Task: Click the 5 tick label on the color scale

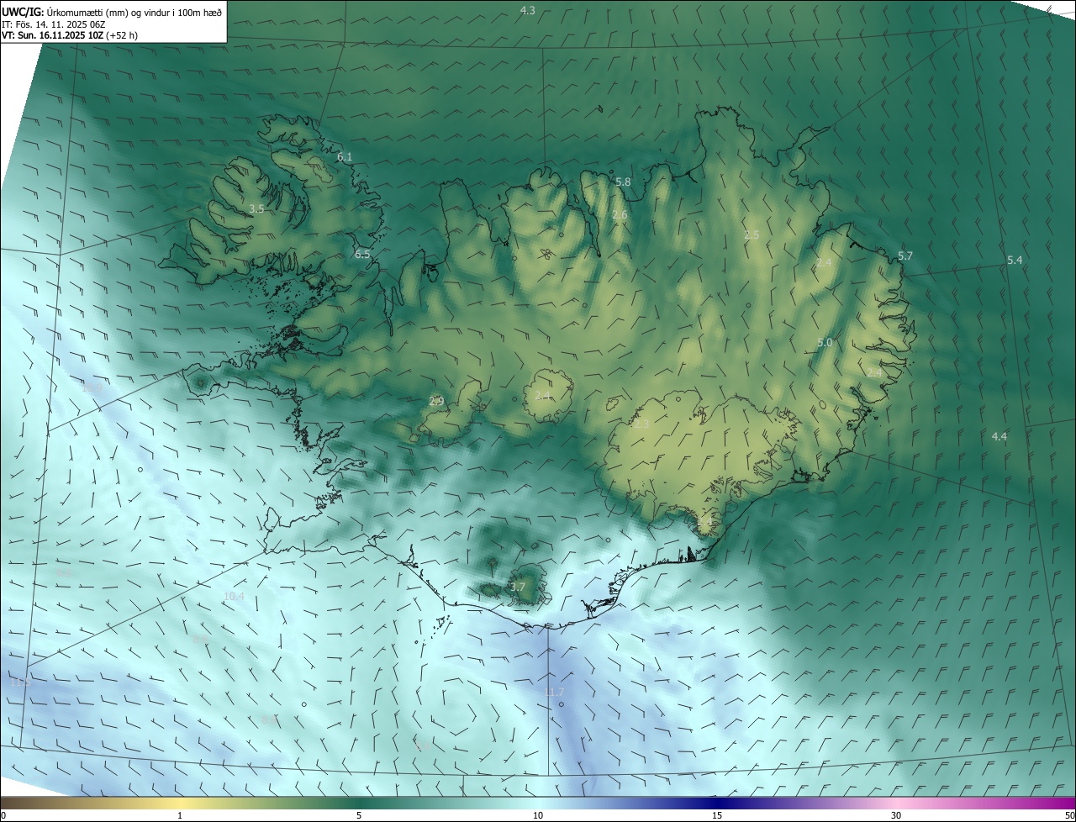Action: (x=359, y=815)
